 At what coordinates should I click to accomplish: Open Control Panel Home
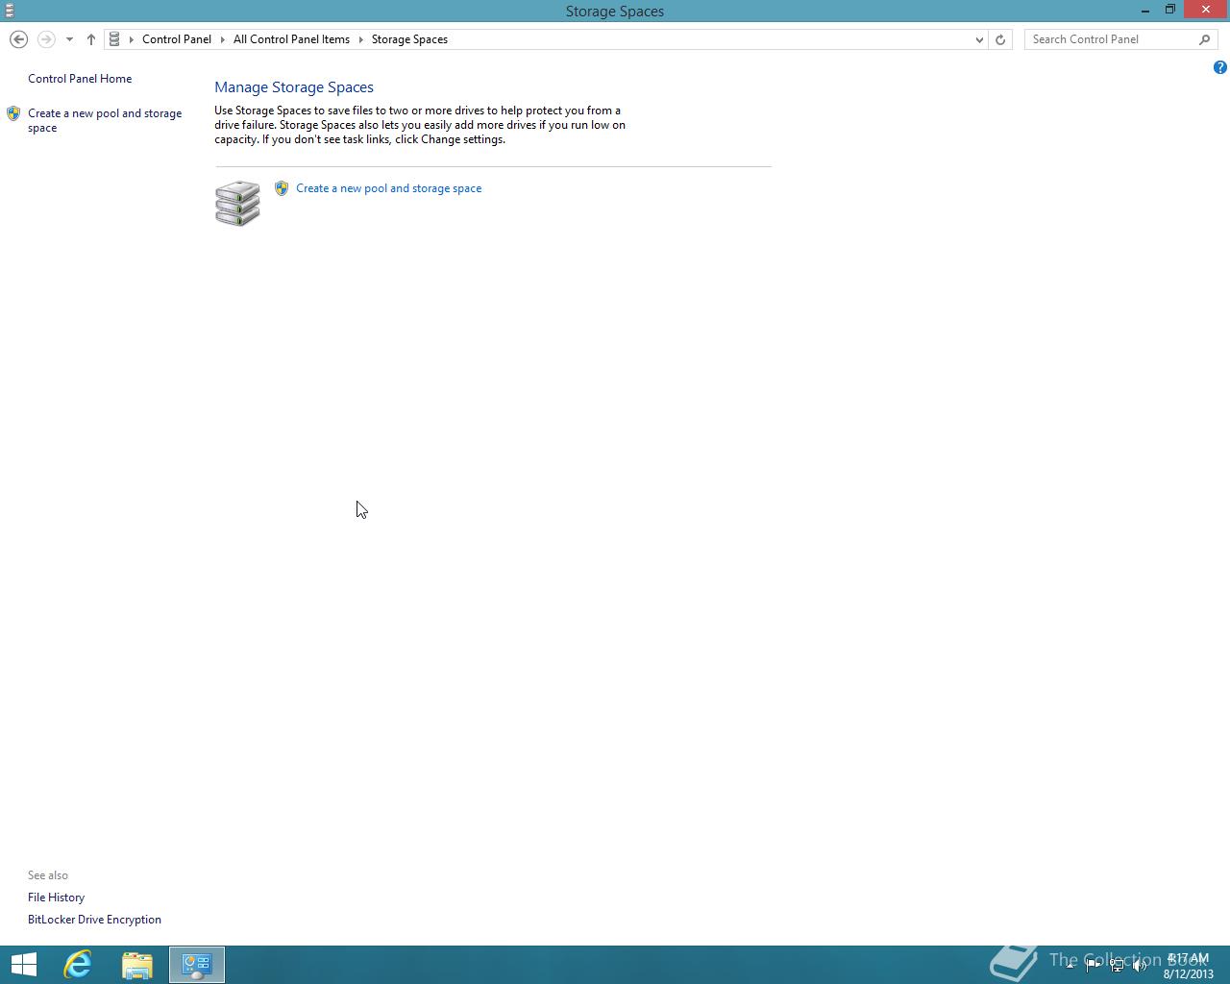(x=80, y=79)
